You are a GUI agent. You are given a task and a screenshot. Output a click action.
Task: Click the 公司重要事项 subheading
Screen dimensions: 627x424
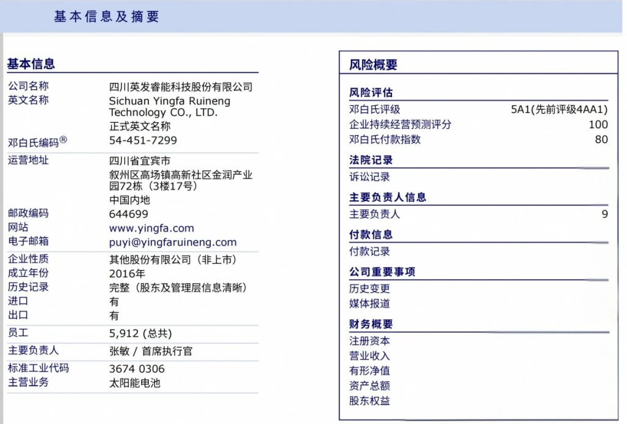click(x=382, y=272)
